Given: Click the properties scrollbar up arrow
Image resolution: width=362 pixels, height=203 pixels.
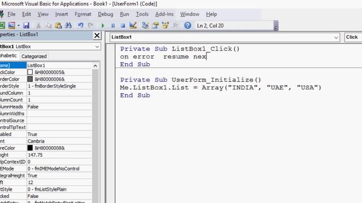Looking at the screenshot, I should coord(95,66).
